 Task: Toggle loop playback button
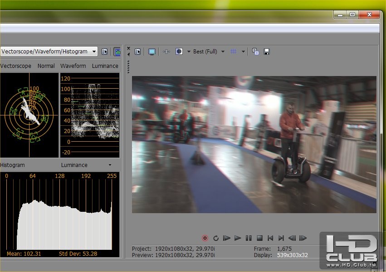point(216,238)
